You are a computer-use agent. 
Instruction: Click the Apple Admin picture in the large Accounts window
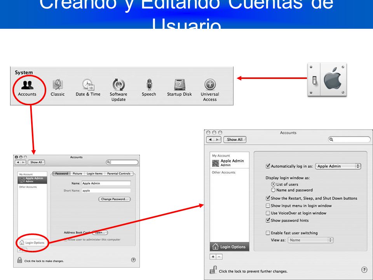click(x=216, y=163)
